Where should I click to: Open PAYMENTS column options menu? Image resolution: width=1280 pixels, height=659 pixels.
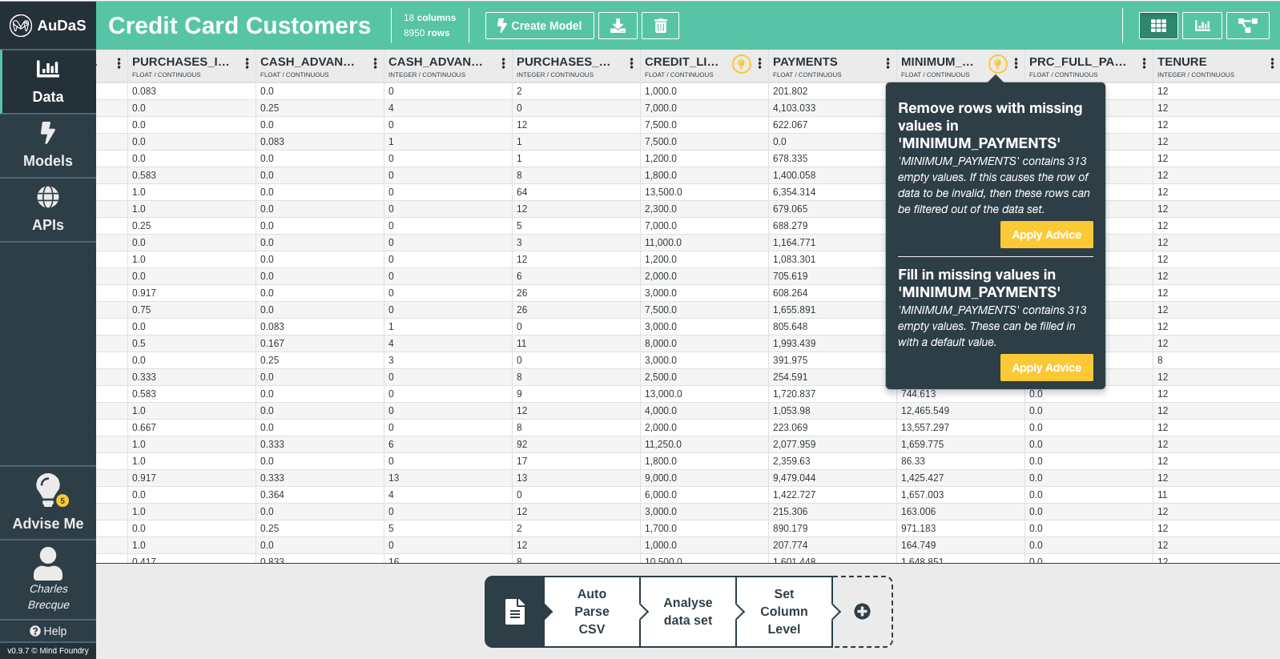tap(888, 63)
